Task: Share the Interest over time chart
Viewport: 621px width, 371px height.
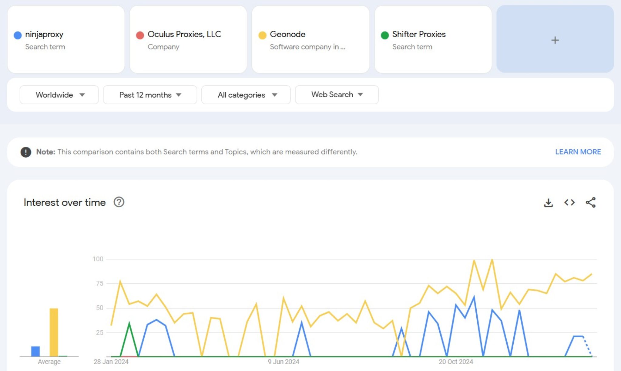Action: [x=590, y=203]
